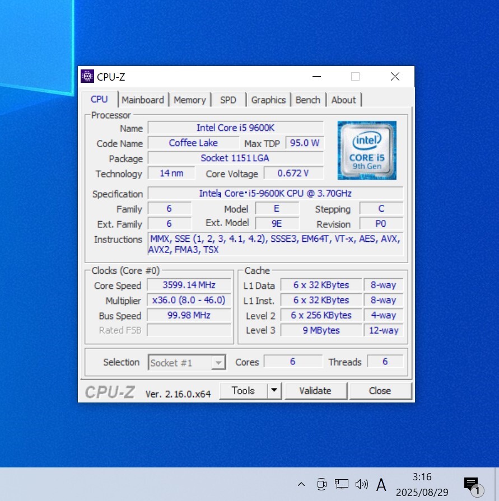Open the Graphics tab

(x=268, y=100)
